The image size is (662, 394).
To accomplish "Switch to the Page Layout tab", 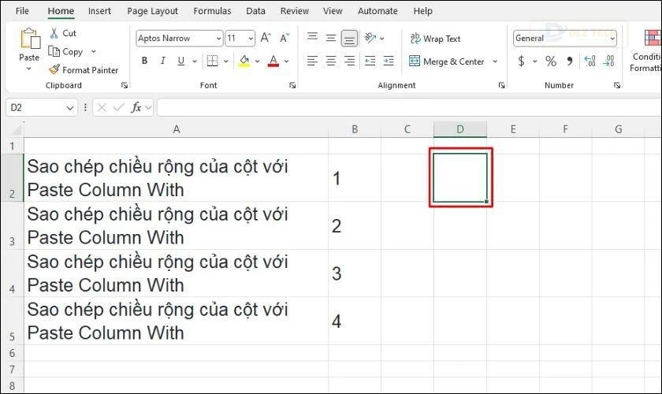I will [152, 11].
